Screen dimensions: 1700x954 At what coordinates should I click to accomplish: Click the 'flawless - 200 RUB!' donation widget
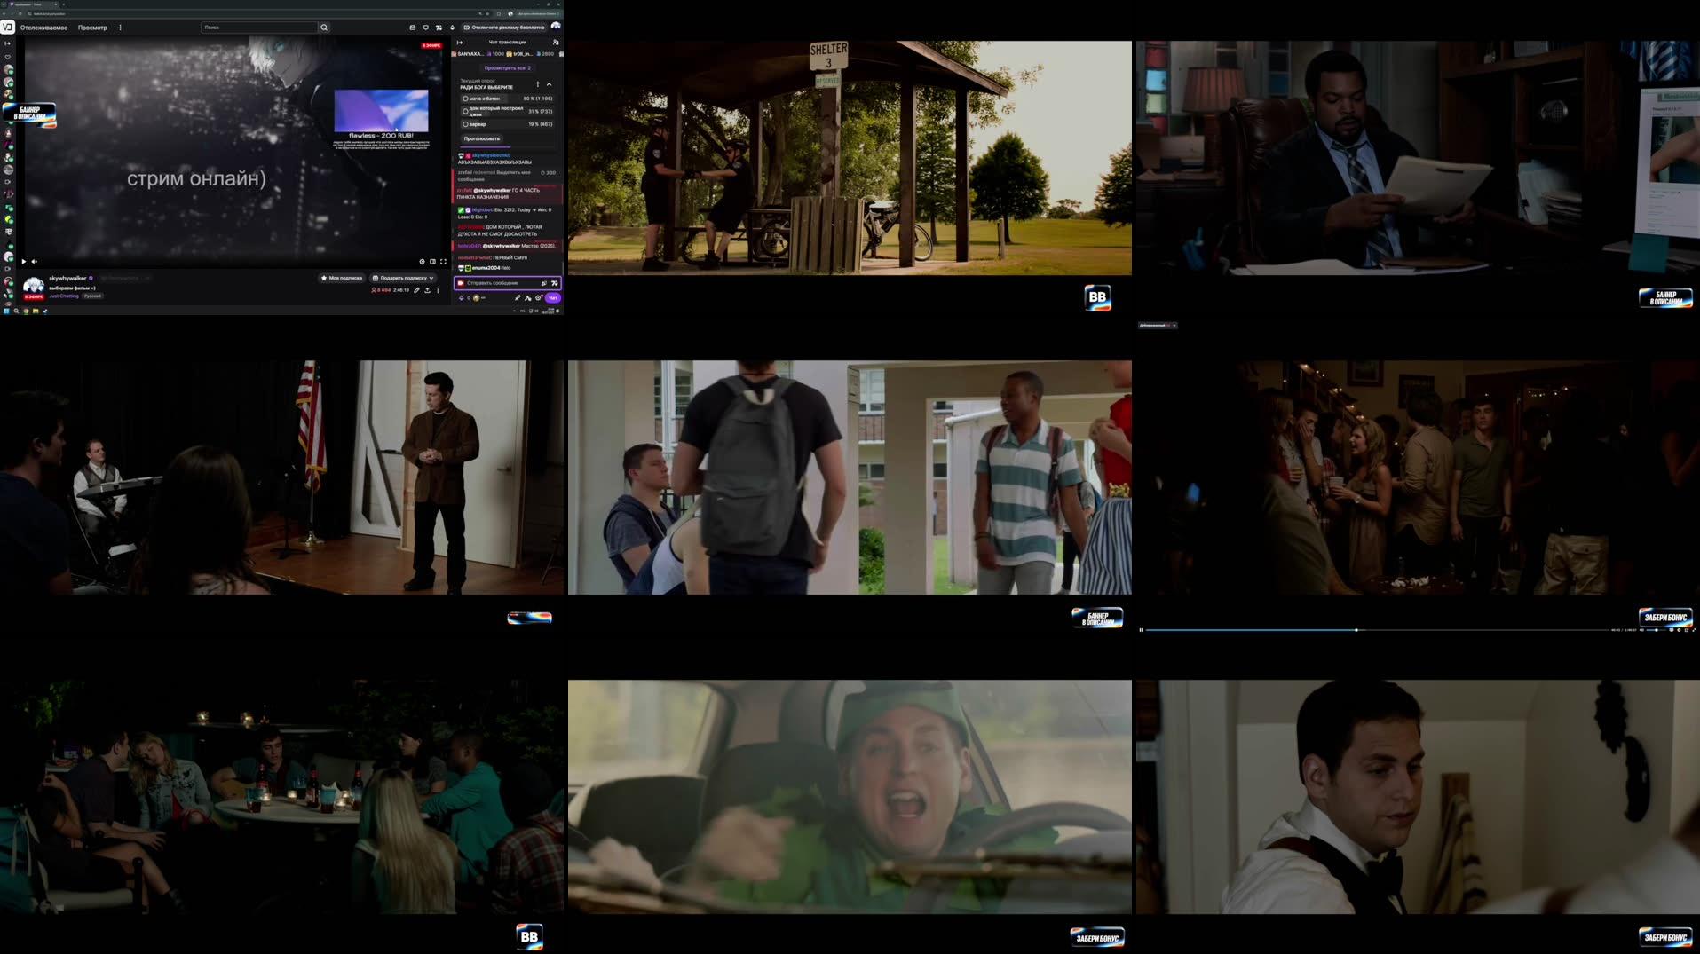point(381,118)
